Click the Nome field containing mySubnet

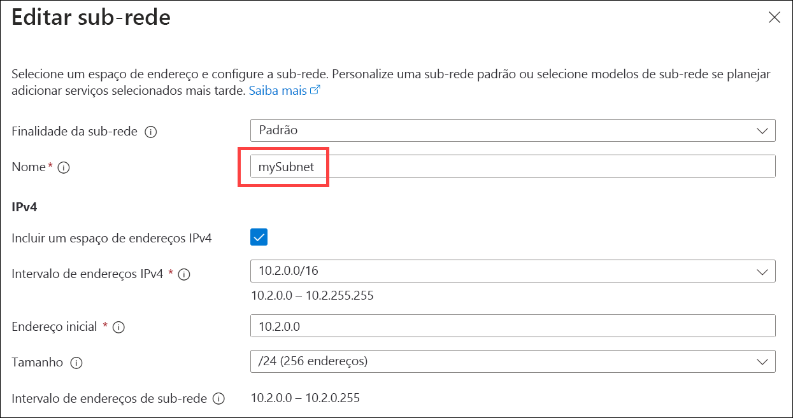[512, 167]
